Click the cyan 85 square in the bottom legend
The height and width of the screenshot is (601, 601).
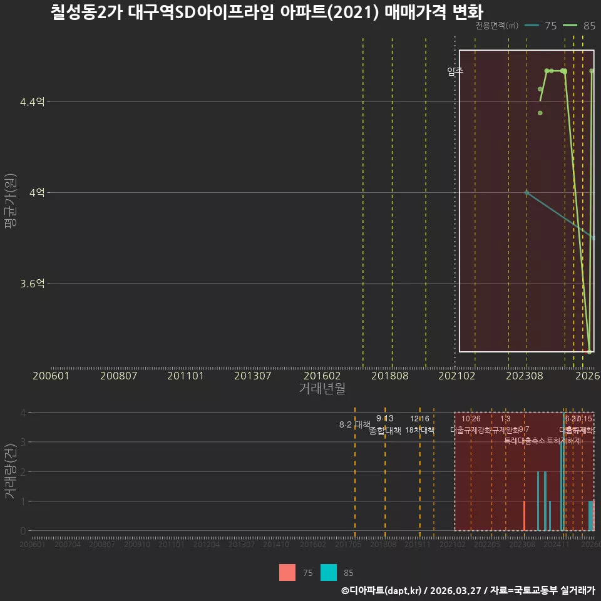coord(329,573)
